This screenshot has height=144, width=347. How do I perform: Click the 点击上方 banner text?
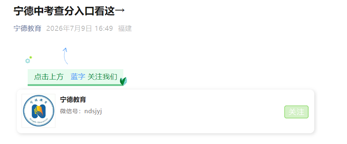49,77
